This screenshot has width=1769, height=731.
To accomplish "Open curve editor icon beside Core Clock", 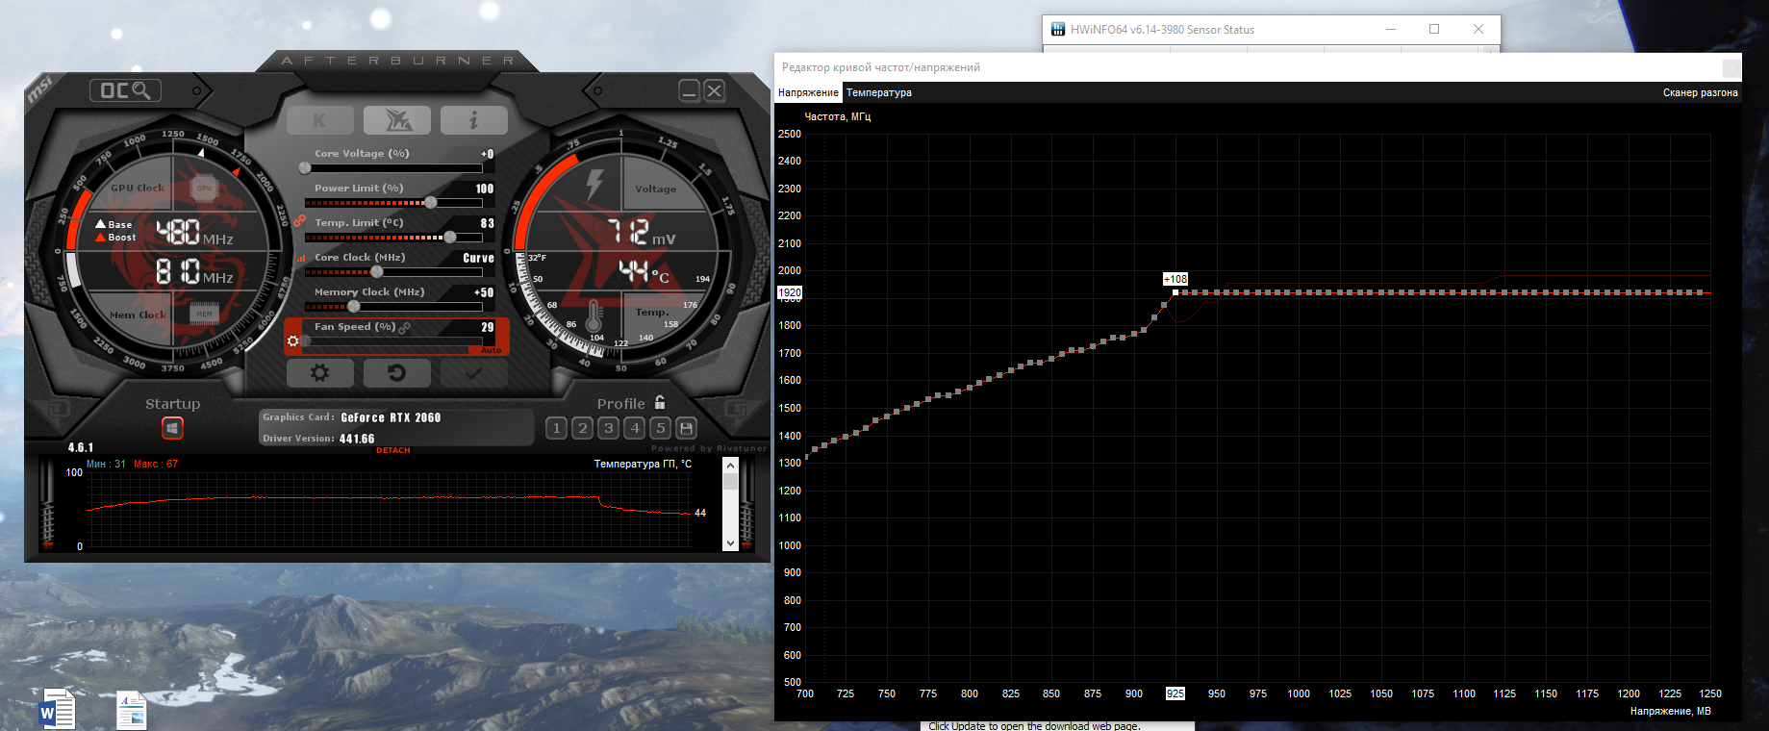I will 301,258.
